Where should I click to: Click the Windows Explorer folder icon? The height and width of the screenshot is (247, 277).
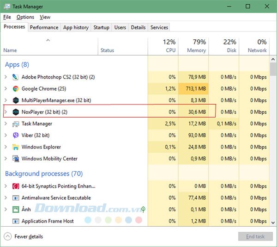pos(16,147)
